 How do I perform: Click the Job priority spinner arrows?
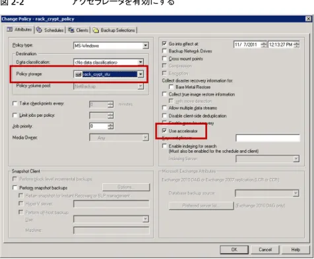111,126
